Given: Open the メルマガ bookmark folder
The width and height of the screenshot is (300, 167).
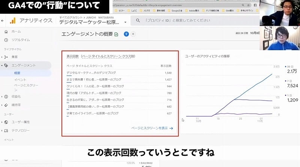Looking at the screenshot, I should tap(145, 11).
